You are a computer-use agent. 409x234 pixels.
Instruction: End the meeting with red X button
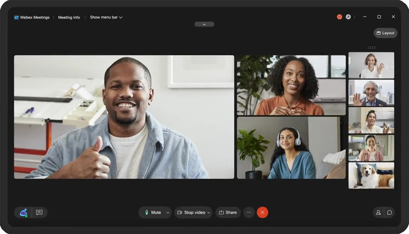coord(262,213)
